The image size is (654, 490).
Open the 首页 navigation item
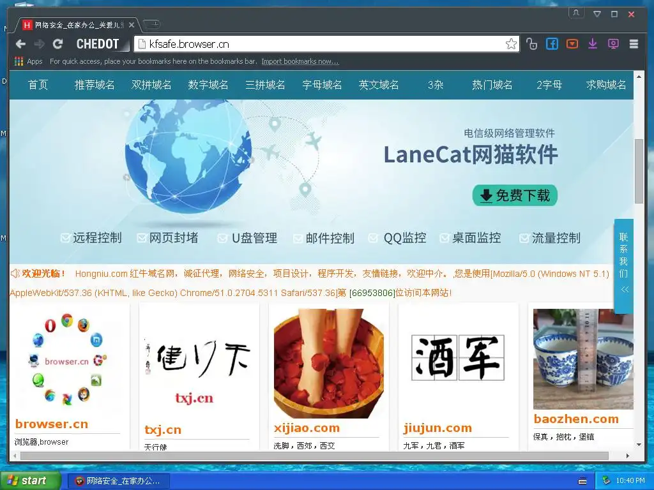(x=38, y=85)
